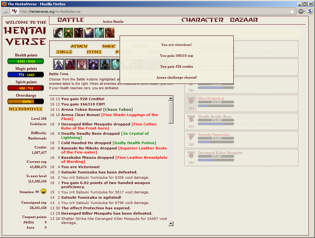
Task: Click the red armored warrior status effect icon
Action: (x=110, y=33)
